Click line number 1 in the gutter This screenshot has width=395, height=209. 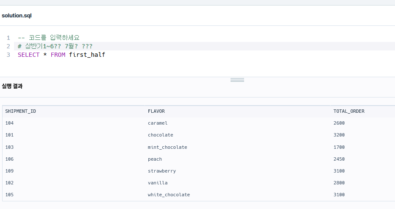pyautogui.click(x=8, y=38)
